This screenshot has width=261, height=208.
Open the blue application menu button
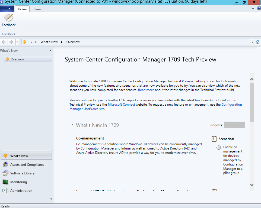7,8
